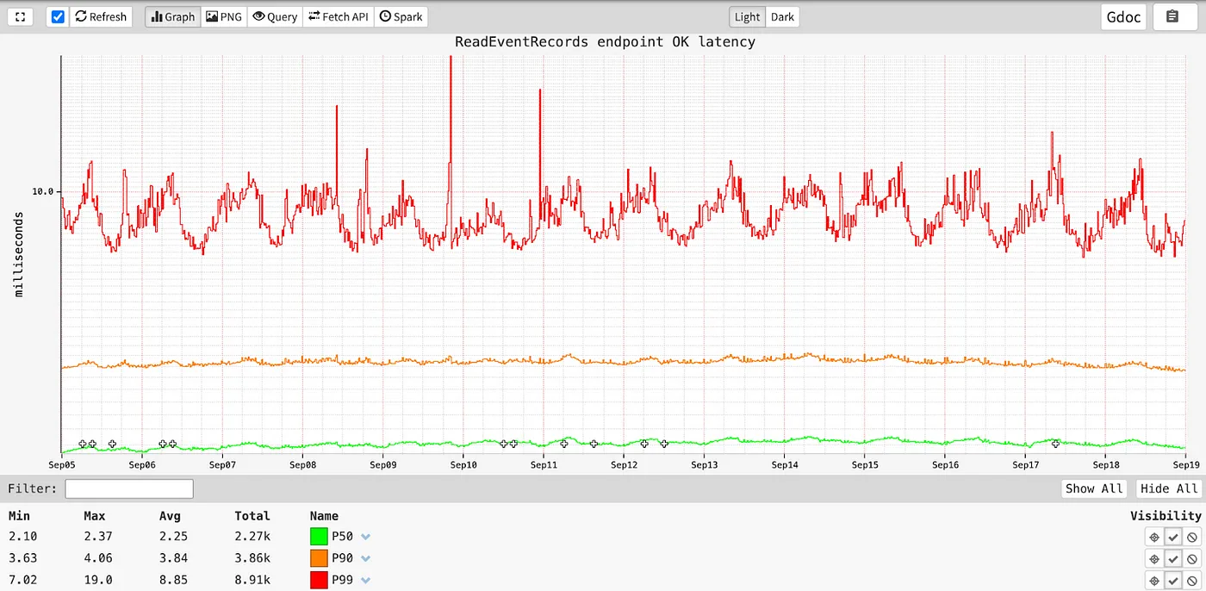Hide P99 series with ban icon
Screen dimensions: 1206x591
[1192, 581]
